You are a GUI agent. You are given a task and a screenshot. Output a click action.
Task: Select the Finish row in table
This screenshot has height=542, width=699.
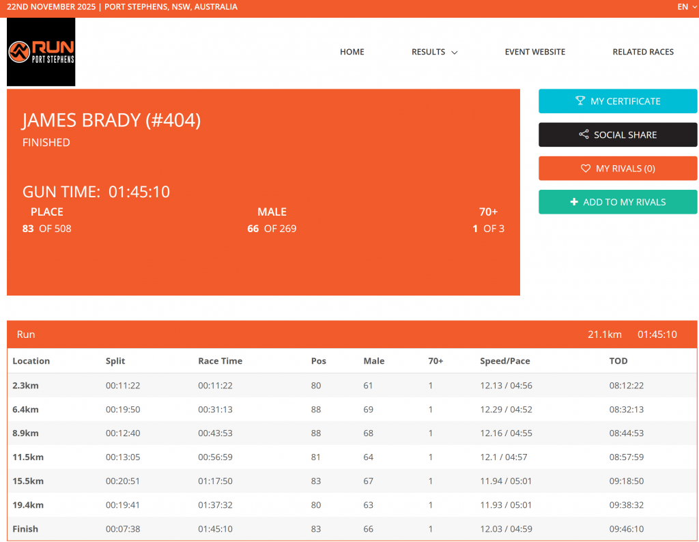coord(352,529)
